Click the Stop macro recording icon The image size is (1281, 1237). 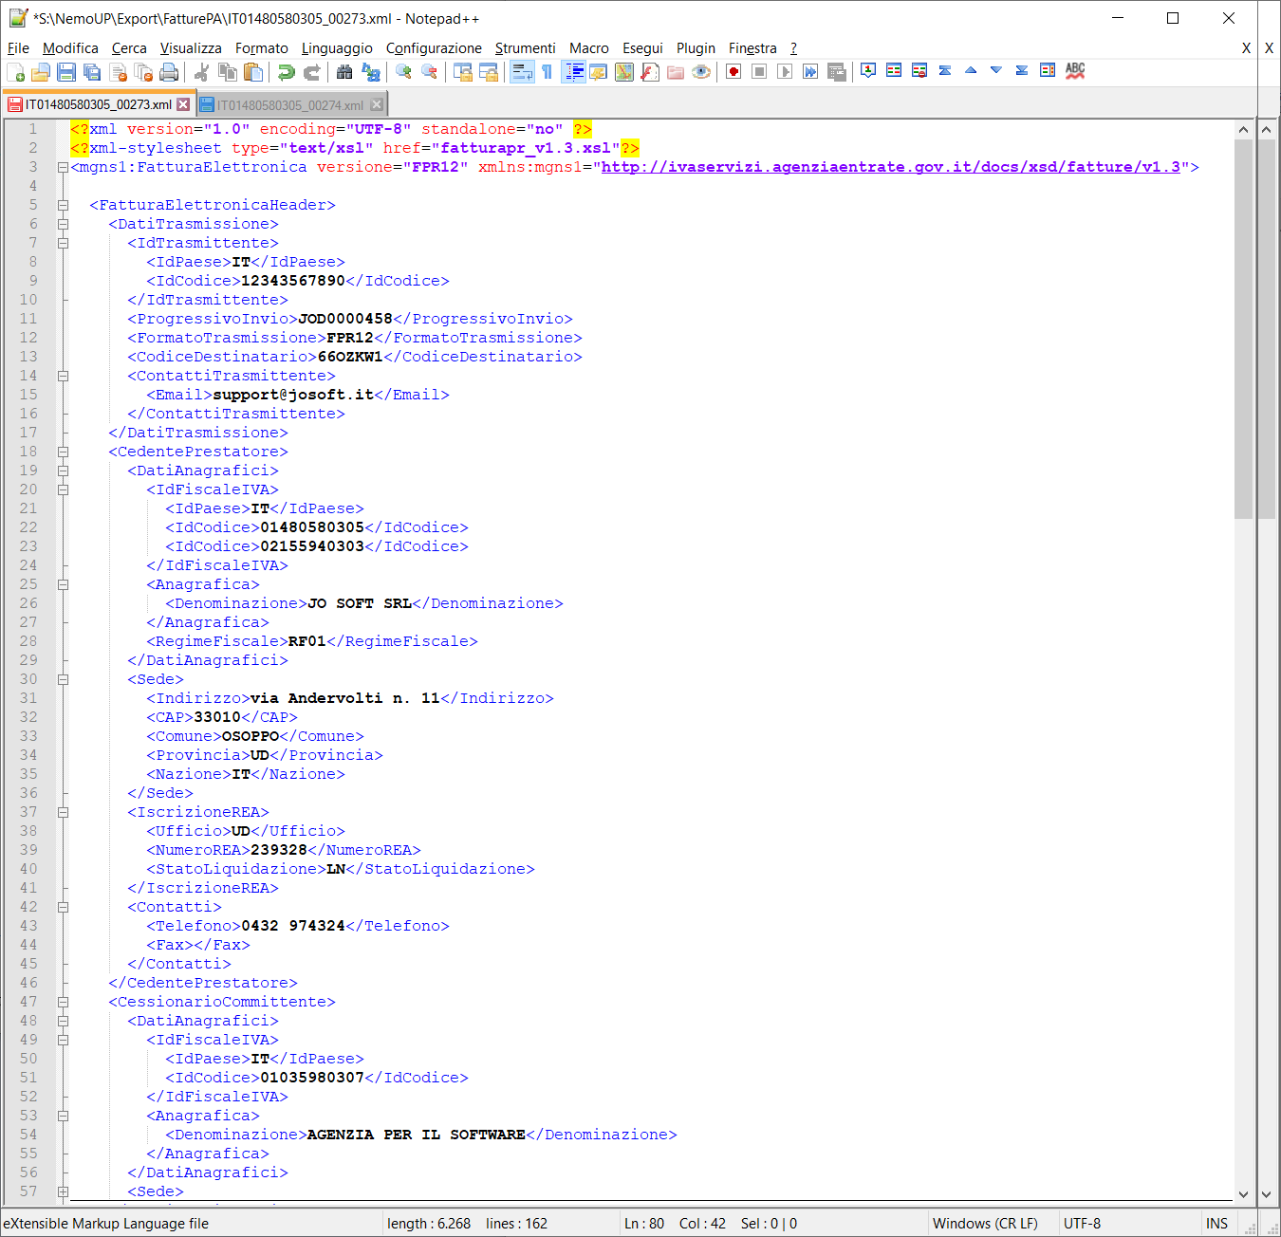coord(759,72)
